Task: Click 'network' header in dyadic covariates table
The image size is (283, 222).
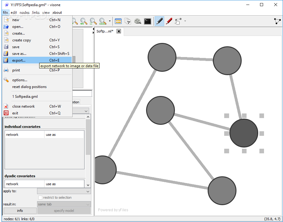Action: (x=25, y=184)
